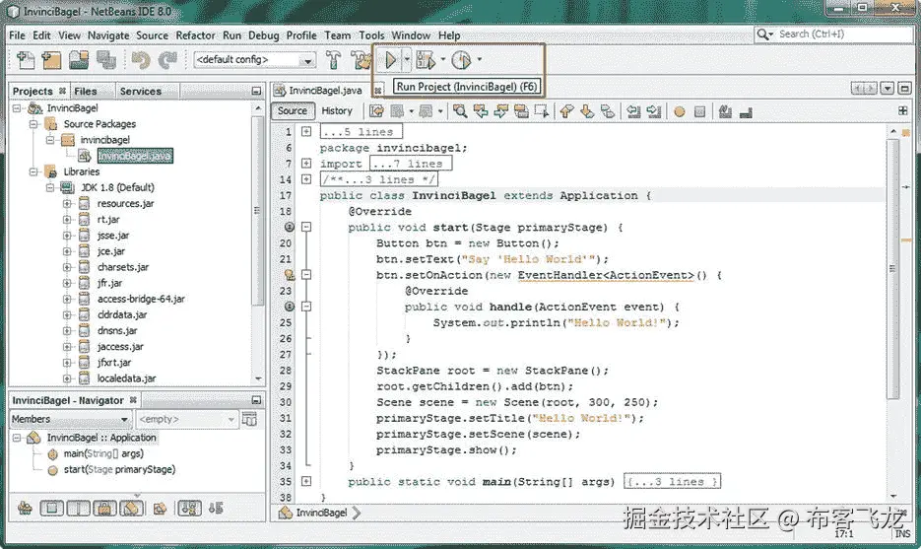The height and width of the screenshot is (549, 921).
Task: Toggle Show Static Members filter in Navigator
Action: pyautogui.click(x=78, y=508)
